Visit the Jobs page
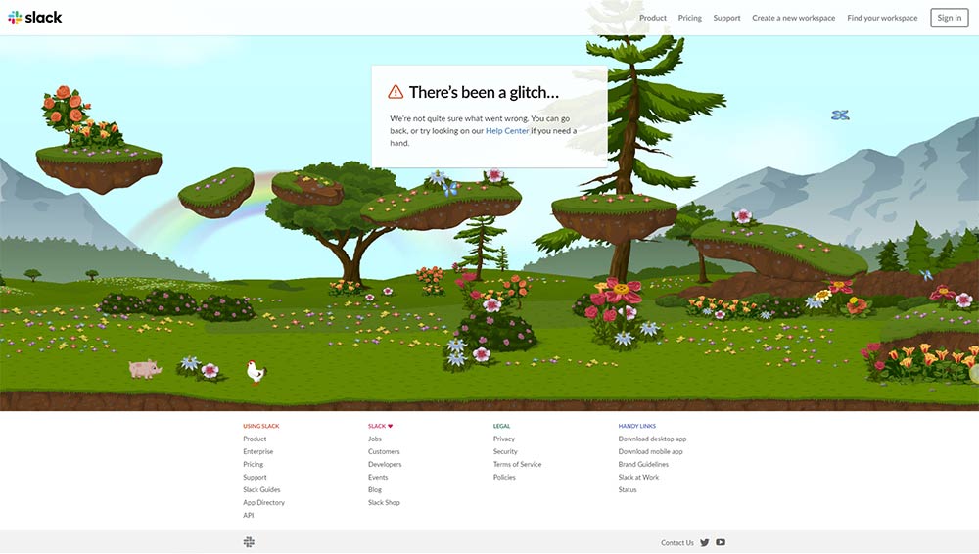The width and height of the screenshot is (979, 554). (375, 439)
